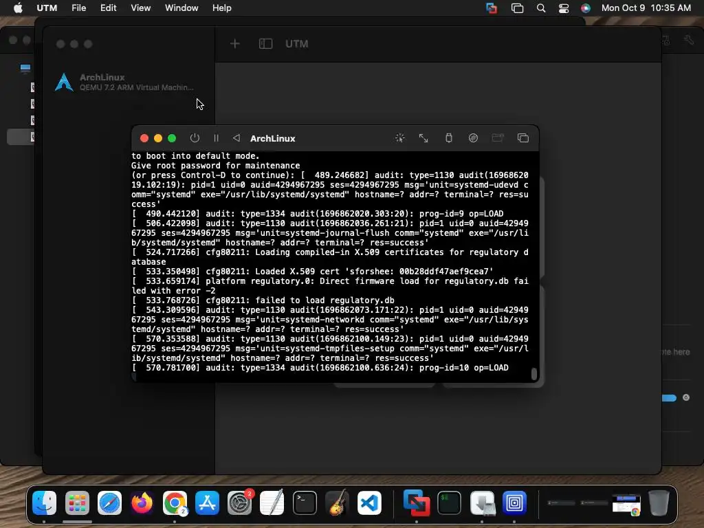Screen dimensions: 704x528
Task: Click the monitor icon in left background window
Action: [x=25, y=68]
